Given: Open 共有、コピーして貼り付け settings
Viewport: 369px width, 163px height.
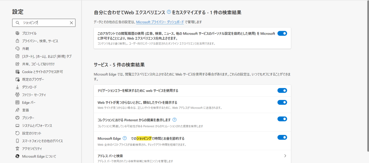Looking at the screenshot, I should pyautogui.click(x=38, y=64).
